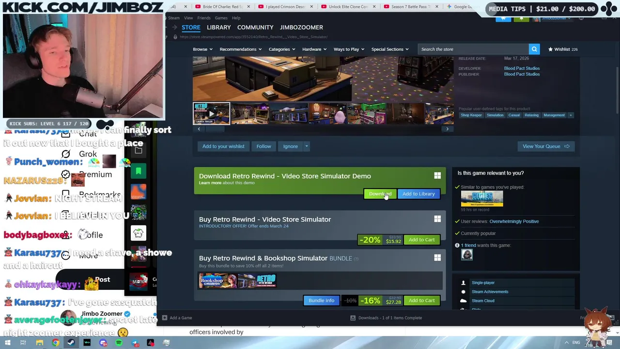Screen dimensions: 620x349
Task: Select the launch trailer thumbnail
Action: click(x=211, y=113)
